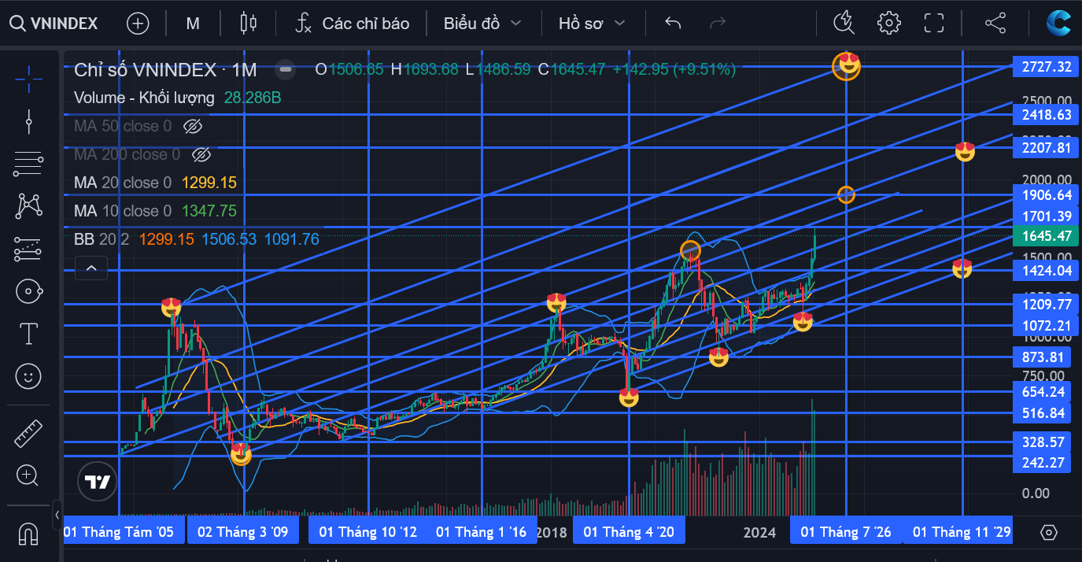Select the path pattern tool

28,206
